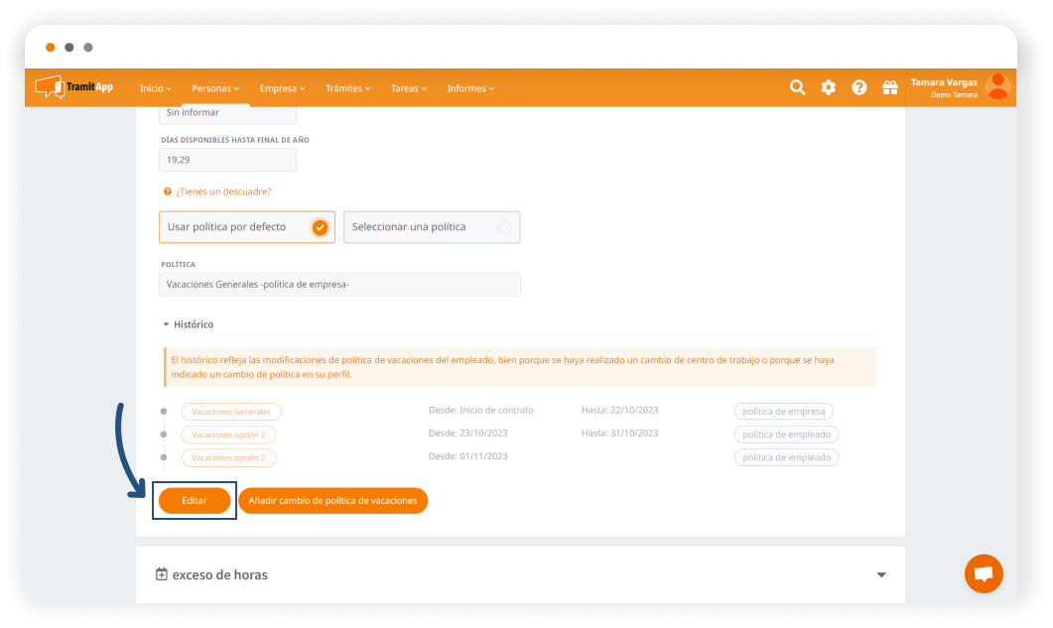The height and width of the screenshot is (628, 1053).
Task: Click the Editar button
Action: [195, 501]
